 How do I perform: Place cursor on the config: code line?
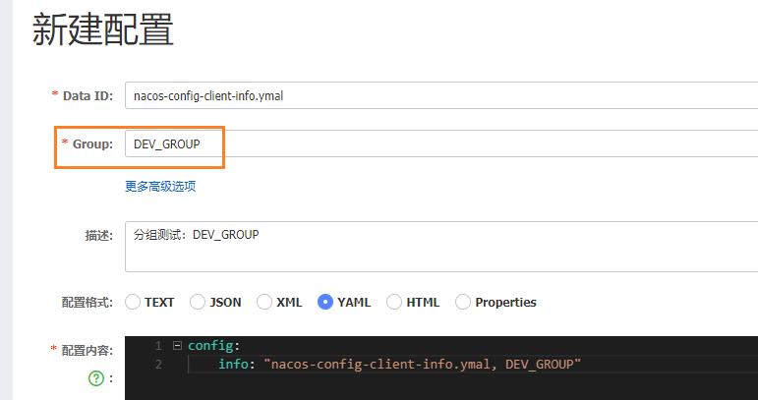213,345
